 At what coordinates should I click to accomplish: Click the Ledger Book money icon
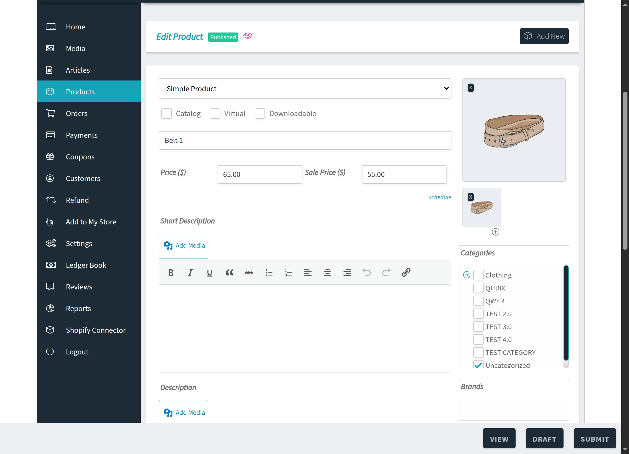coord(51,265)
